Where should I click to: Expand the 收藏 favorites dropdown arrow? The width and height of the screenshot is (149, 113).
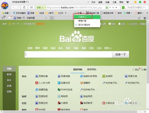point(10,13)
